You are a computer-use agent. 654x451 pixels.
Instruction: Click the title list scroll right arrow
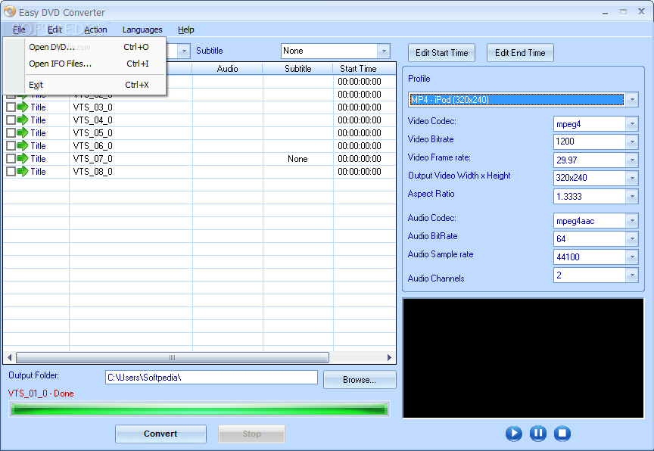390,358
